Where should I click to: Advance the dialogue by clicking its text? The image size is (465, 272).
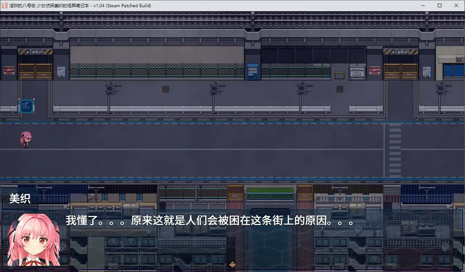coord(210,221)
